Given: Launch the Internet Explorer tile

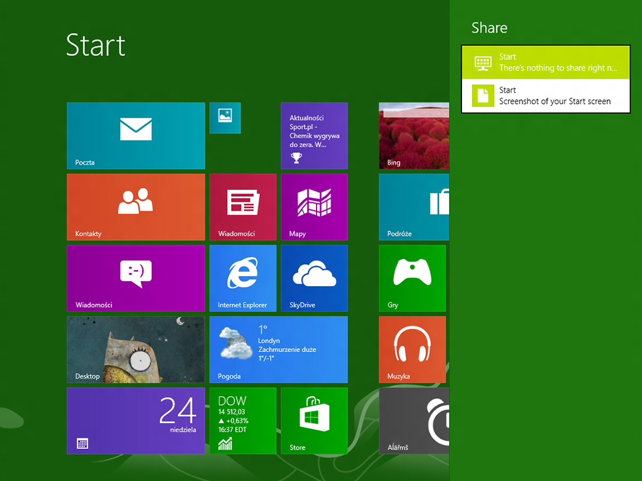Looking at the screenshot, I should pyautogui.click(x=242, y=278).
